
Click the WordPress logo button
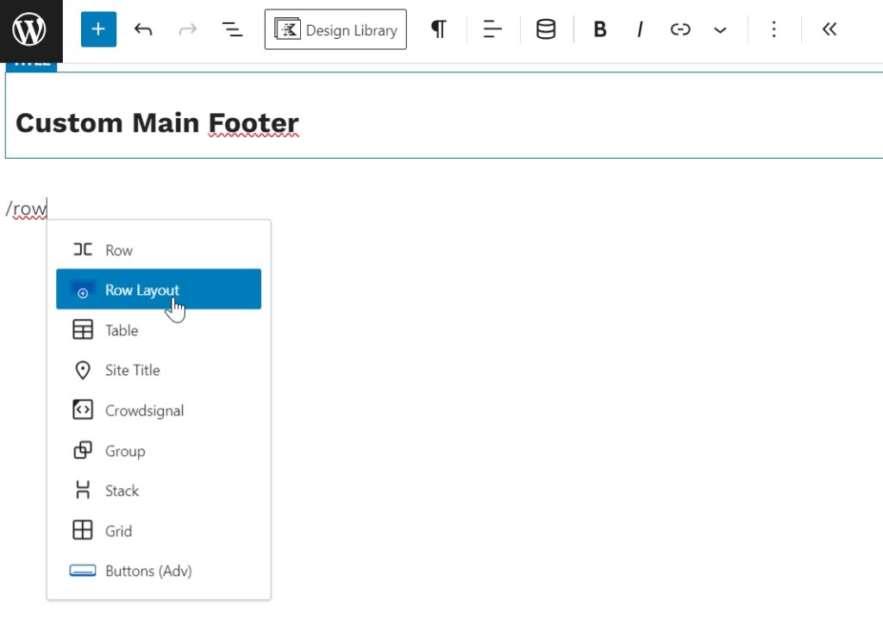30,30
